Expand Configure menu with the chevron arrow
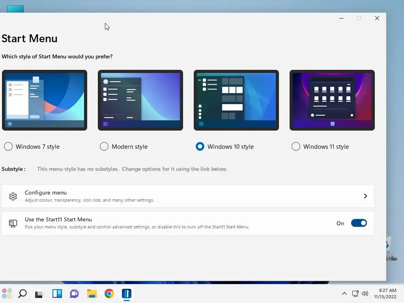The image size is (404, 303). [365, 196]
